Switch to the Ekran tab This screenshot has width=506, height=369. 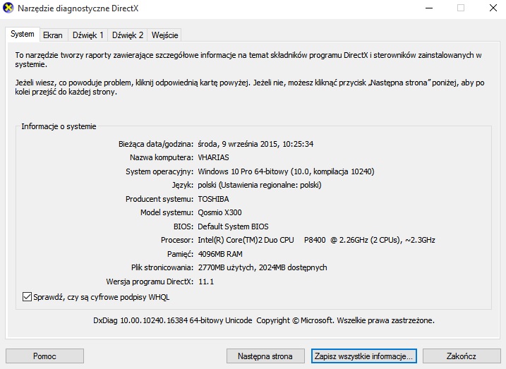point(53,35)
